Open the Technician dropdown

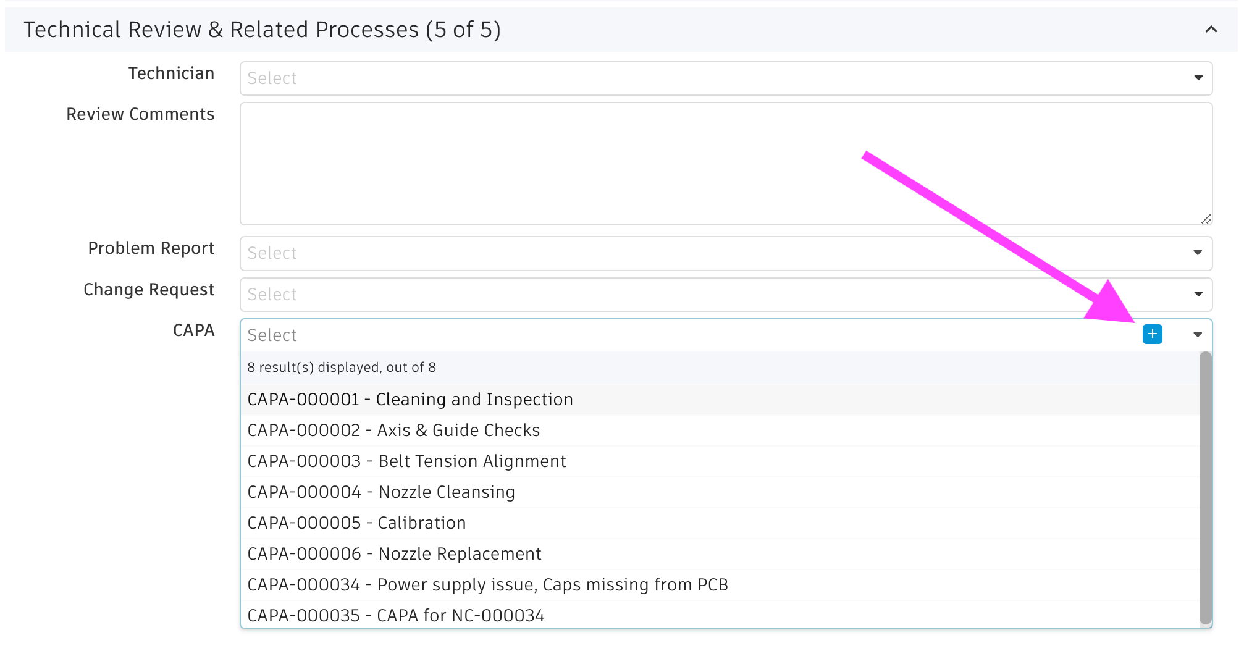(1198, 78)
